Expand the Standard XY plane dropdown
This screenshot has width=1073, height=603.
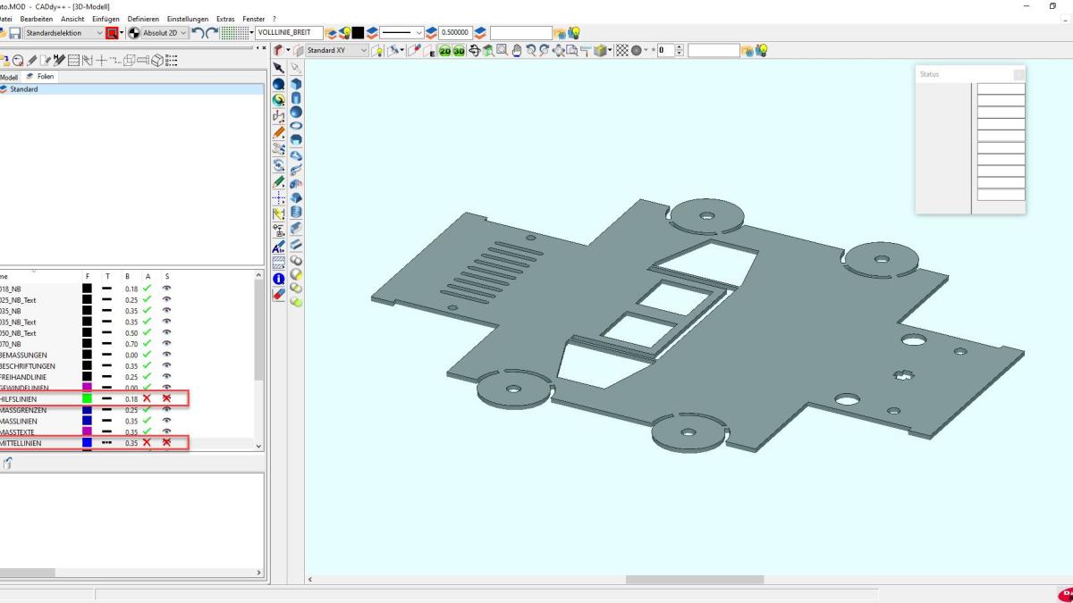(363, 51)
